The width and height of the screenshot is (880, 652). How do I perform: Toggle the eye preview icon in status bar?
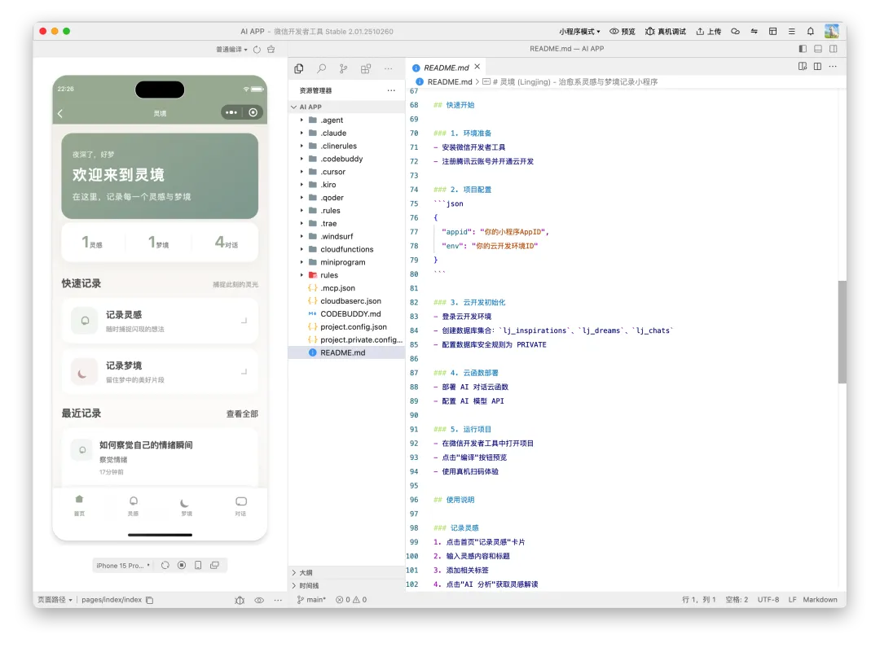(x=259, y=600)
